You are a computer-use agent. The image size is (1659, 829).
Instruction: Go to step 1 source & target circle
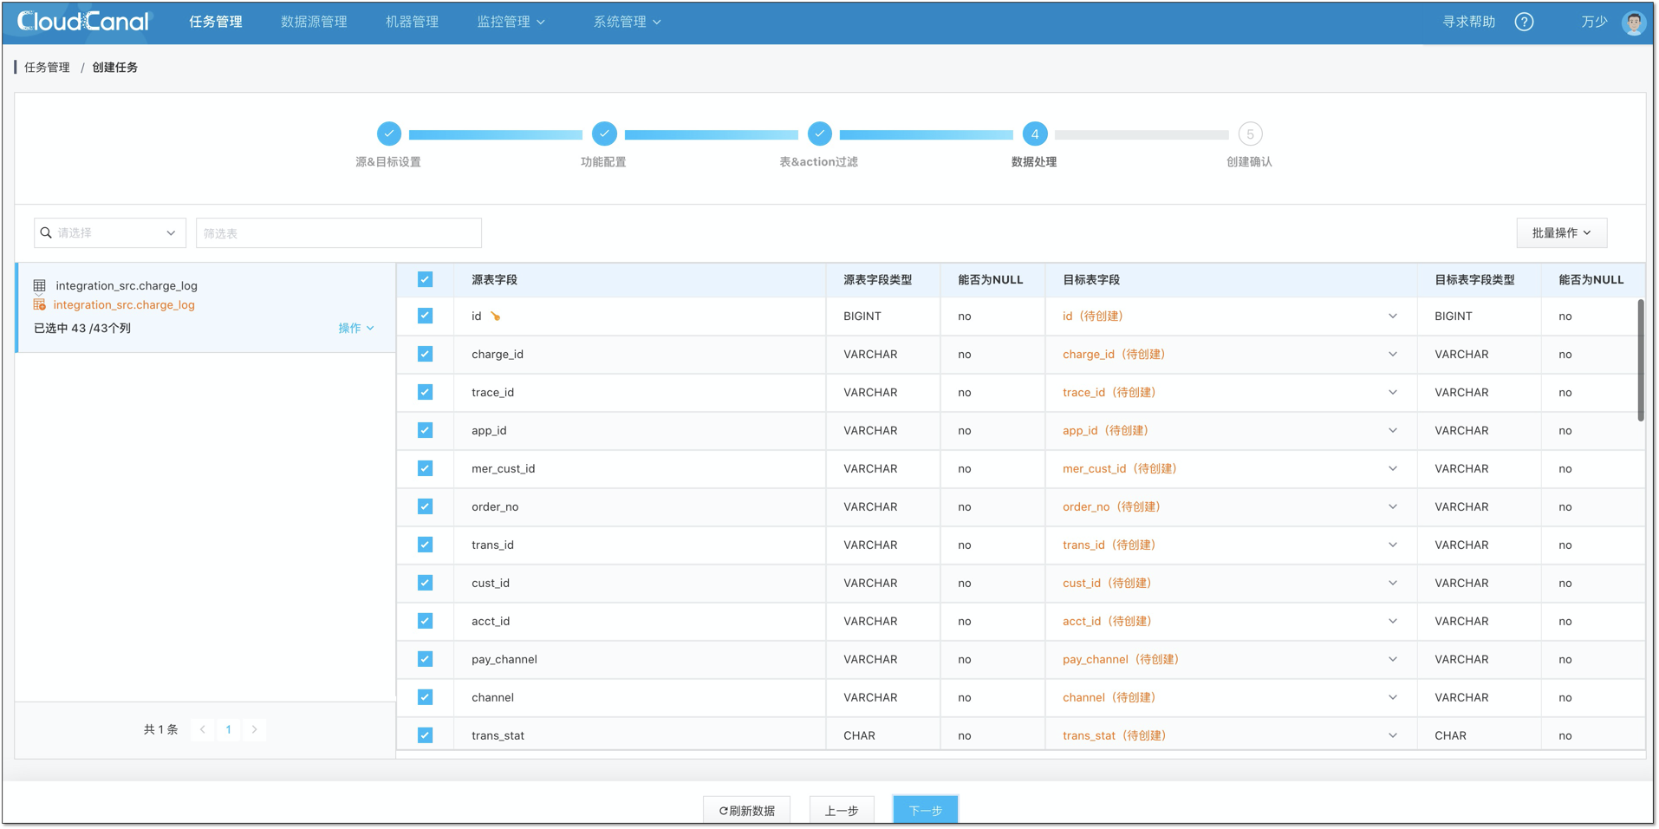point(389,134)
